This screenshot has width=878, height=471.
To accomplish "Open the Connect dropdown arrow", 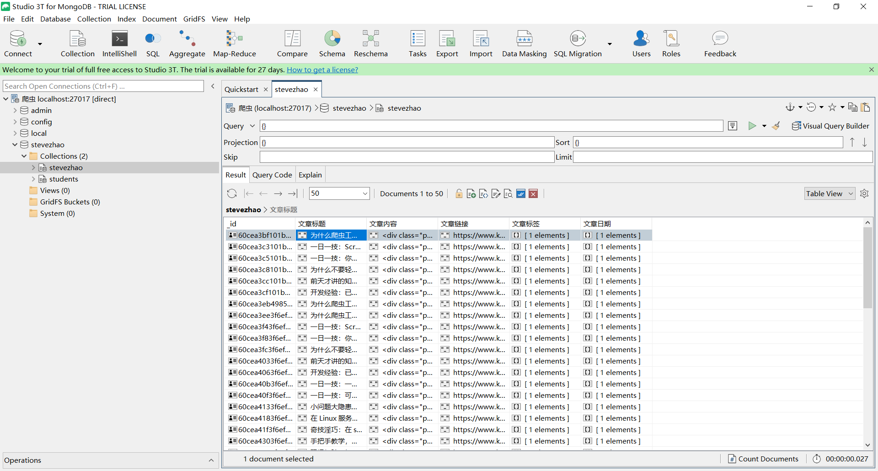I will point(40,44).
